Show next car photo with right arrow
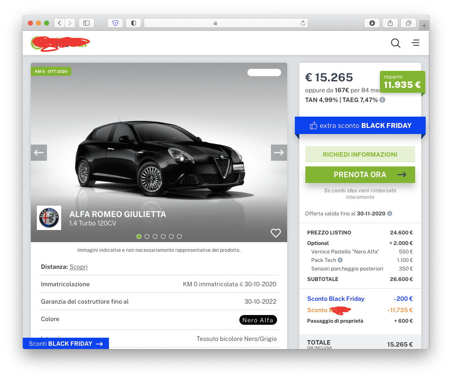Viewport: 452px width, 379px height. pyautogui.click(x=279, y=153)
